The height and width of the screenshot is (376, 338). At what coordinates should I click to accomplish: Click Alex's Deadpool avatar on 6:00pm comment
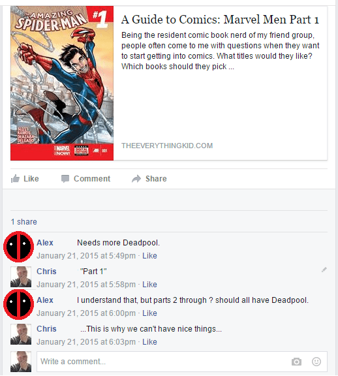pyautogui.click(x=18, y=304)
